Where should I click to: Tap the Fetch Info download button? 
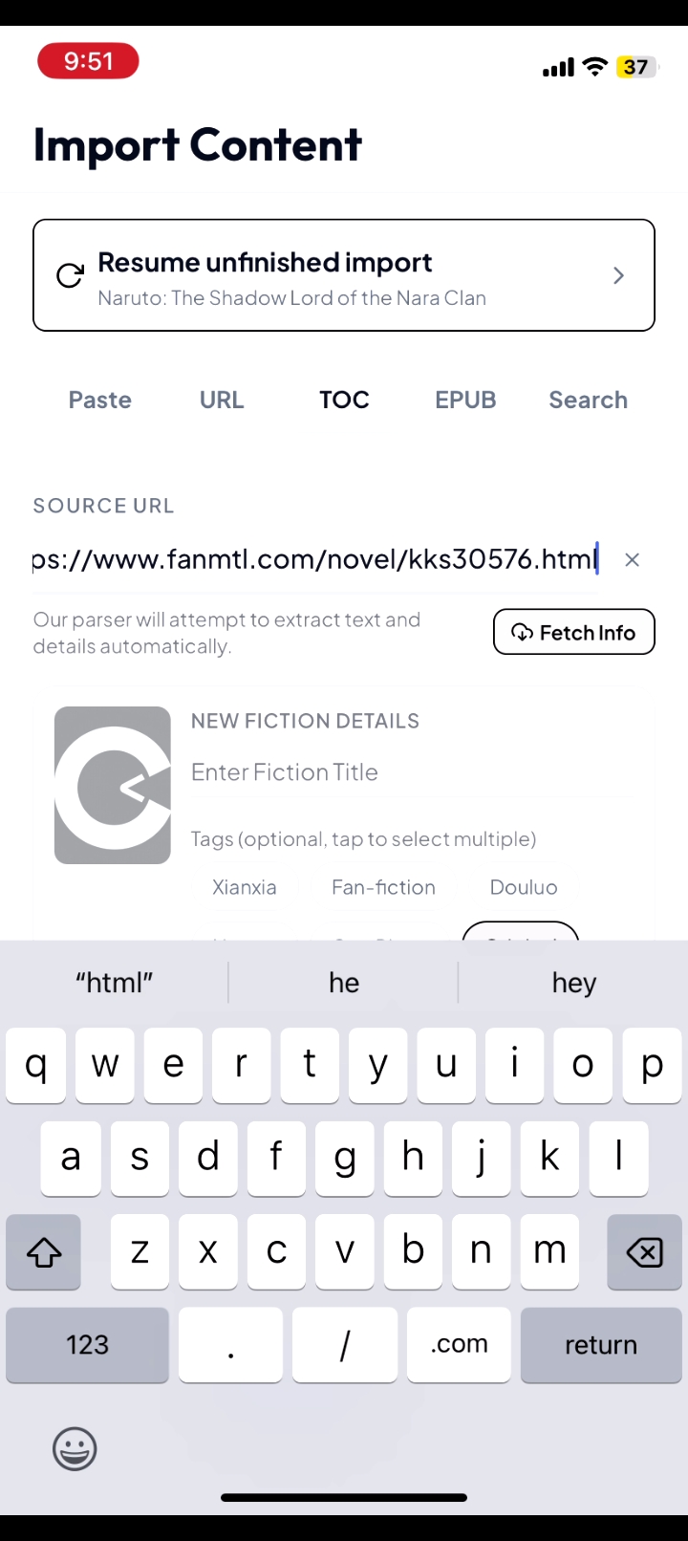tap(574, 632)
